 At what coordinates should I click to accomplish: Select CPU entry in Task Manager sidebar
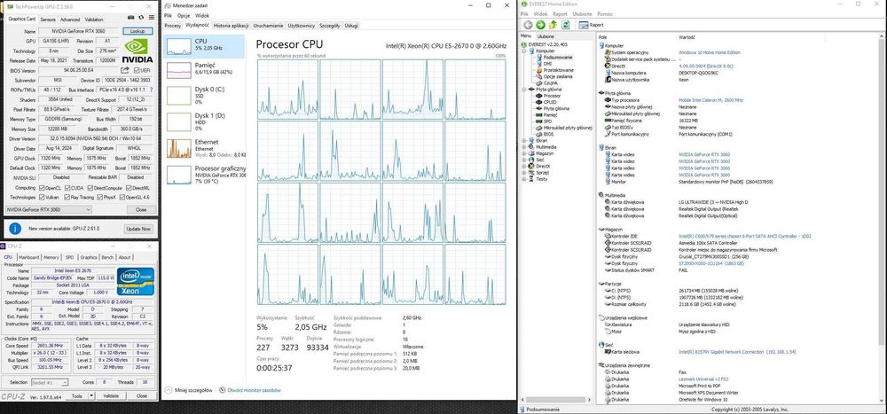coord(204,46)
